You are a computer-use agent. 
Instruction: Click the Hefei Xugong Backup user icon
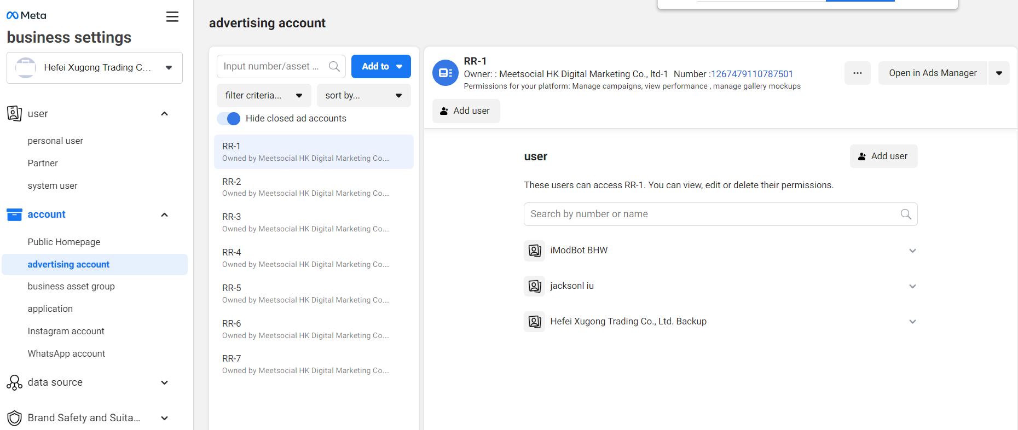(535, 322)
